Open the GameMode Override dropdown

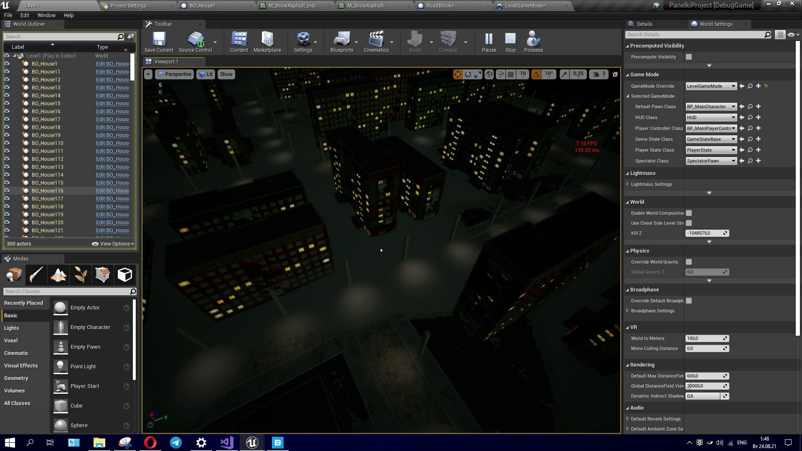pos(711,86)
